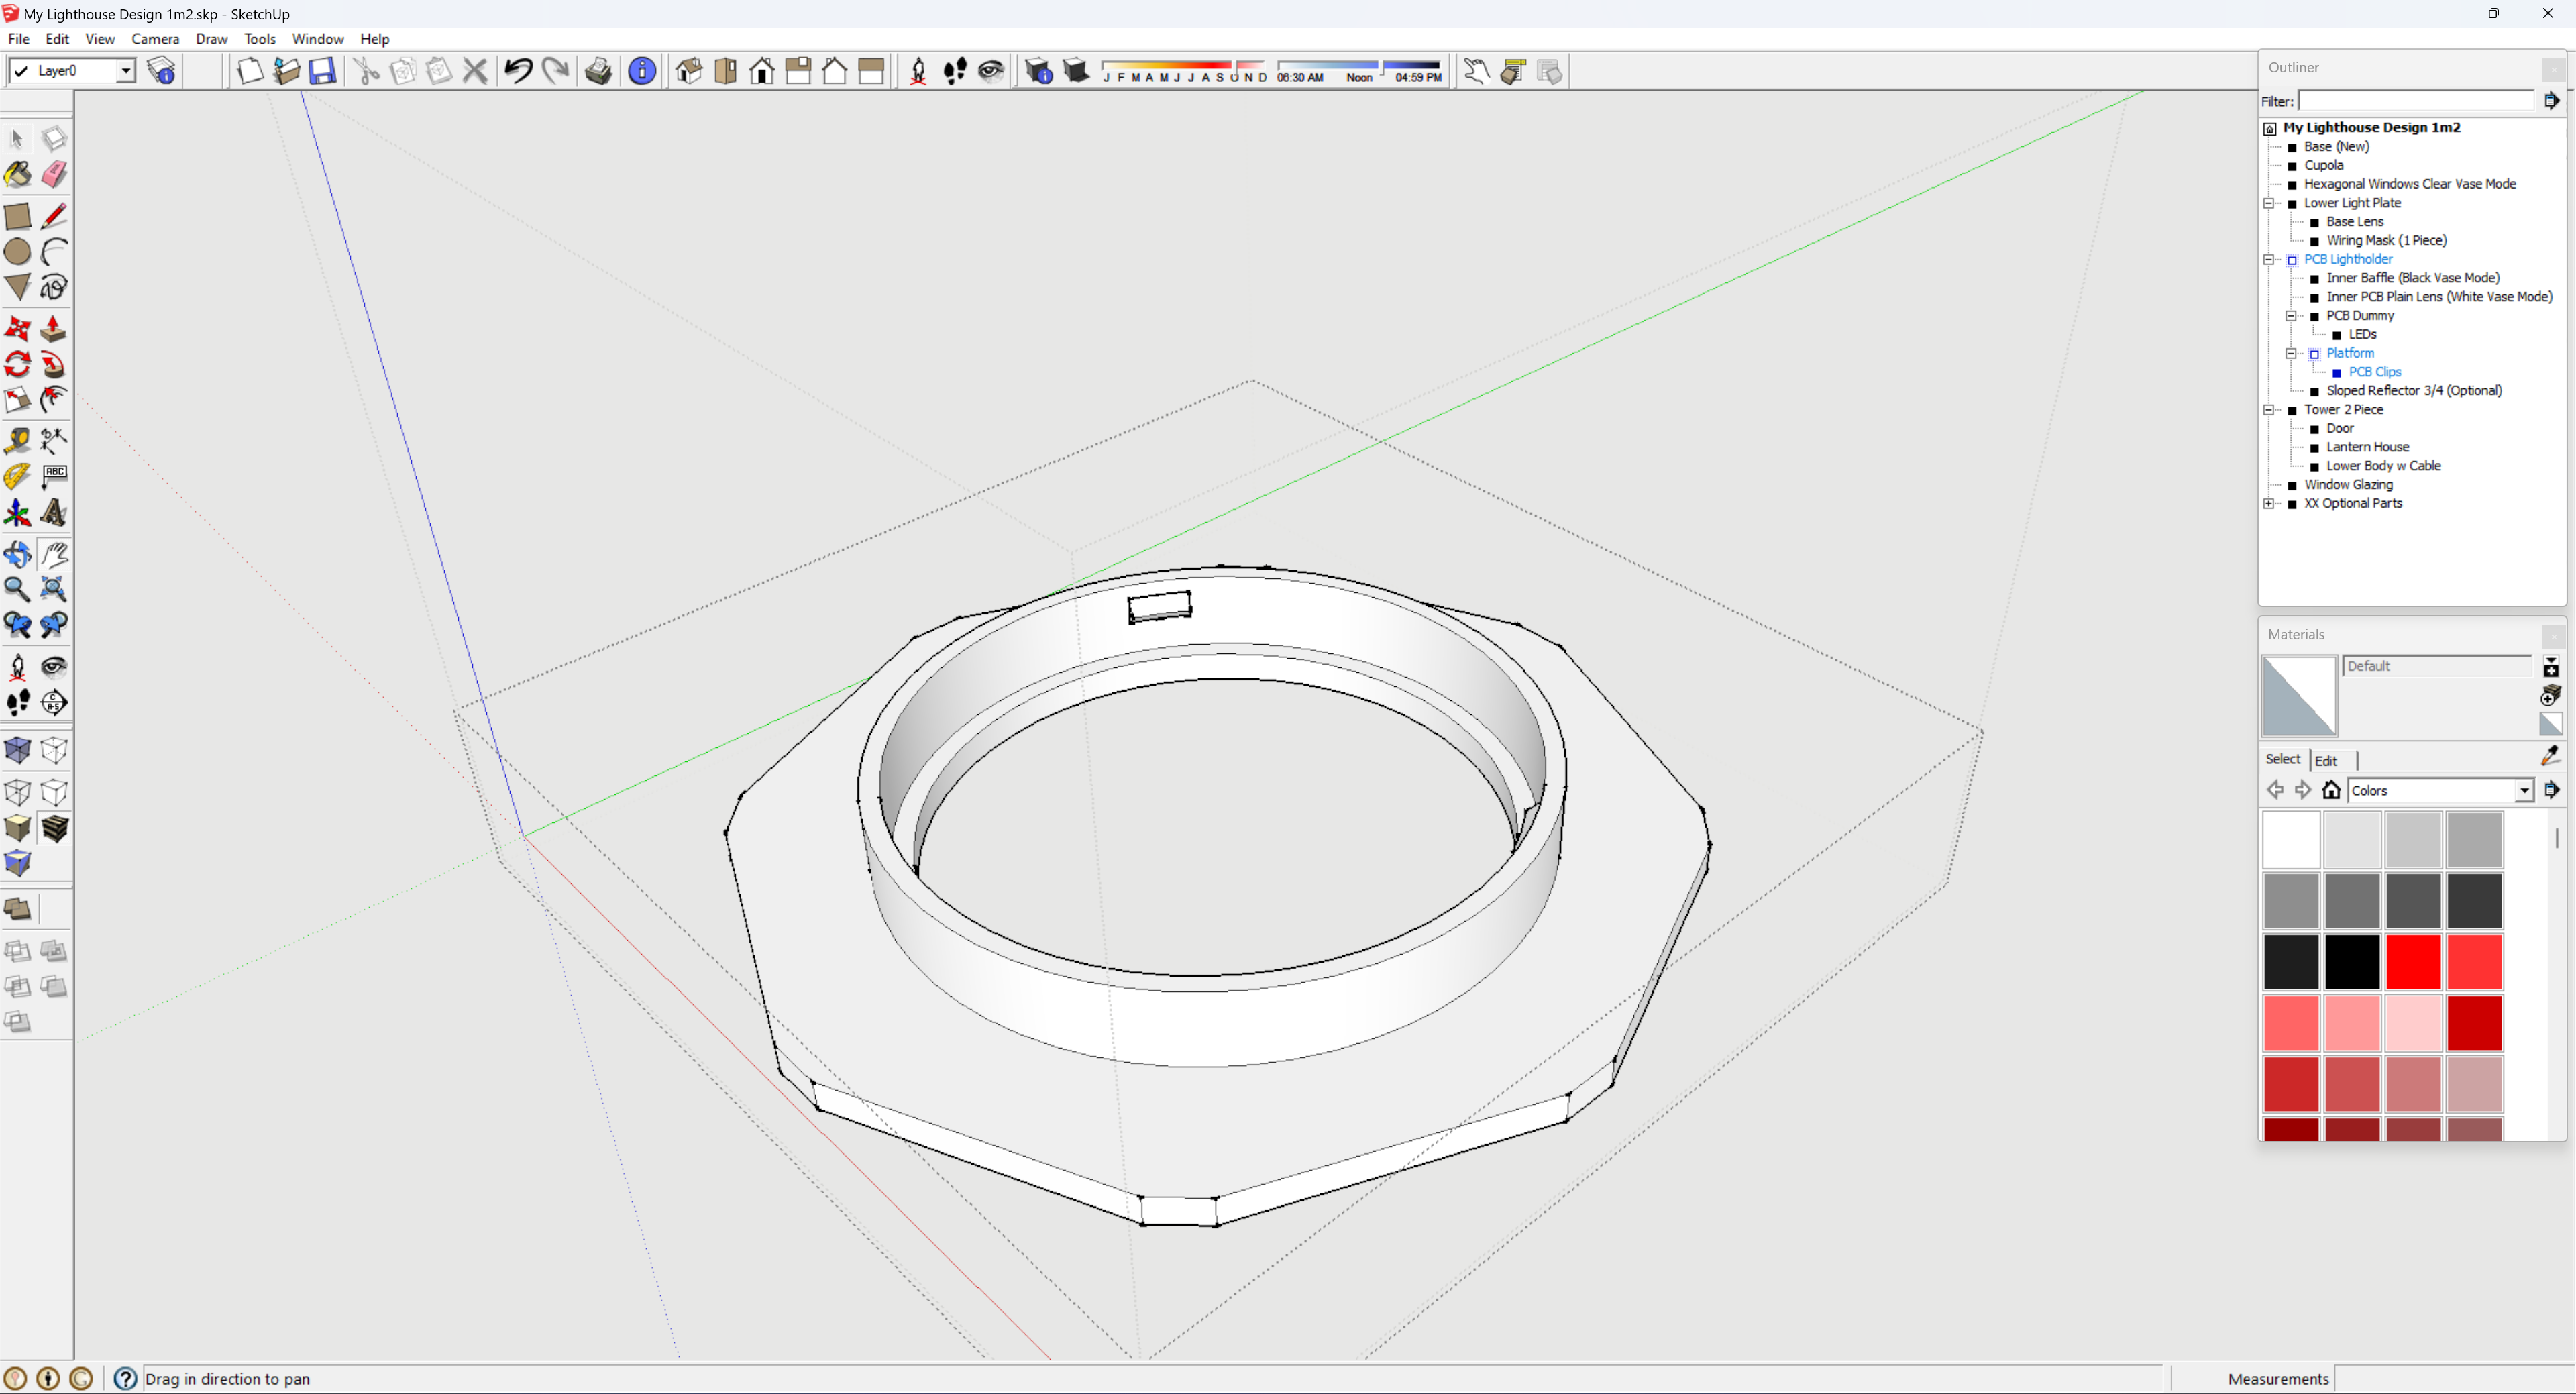Expand the XX Optional Parts node

coord(2269,504)
